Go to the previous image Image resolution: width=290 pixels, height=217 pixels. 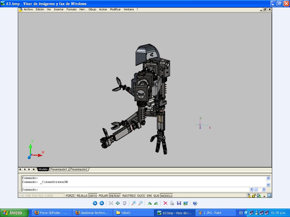click(x=95, y=203)
